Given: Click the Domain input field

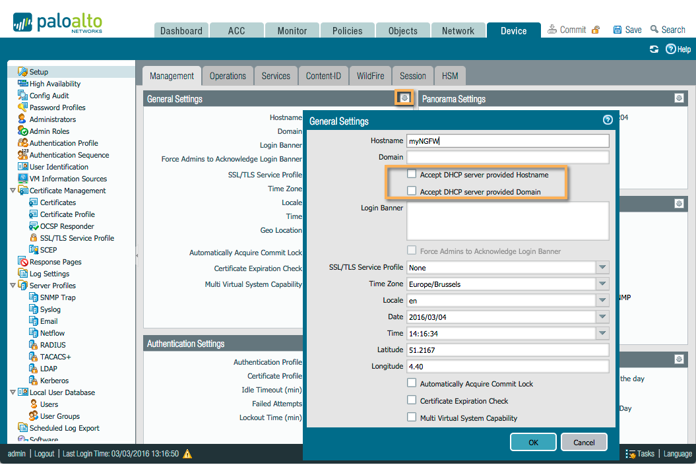Looking at the screenshot, I should pos(508,157).
